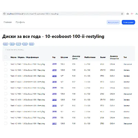Check the 2019 W7 R16 row checkbox

tap(6, 76)
